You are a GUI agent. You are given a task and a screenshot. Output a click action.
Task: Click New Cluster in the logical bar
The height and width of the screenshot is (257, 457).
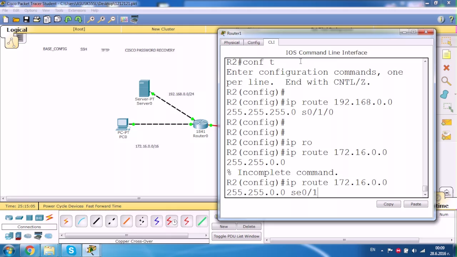(x=163, y=29)
